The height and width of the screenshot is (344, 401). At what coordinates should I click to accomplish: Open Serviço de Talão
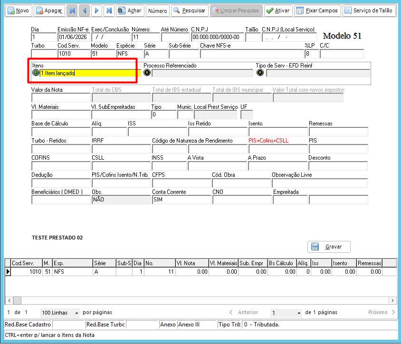coord(369,11)
